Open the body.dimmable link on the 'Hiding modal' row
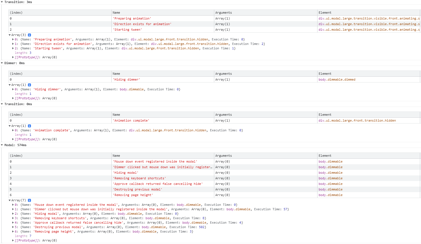421x244 pixels. (330, 173)
